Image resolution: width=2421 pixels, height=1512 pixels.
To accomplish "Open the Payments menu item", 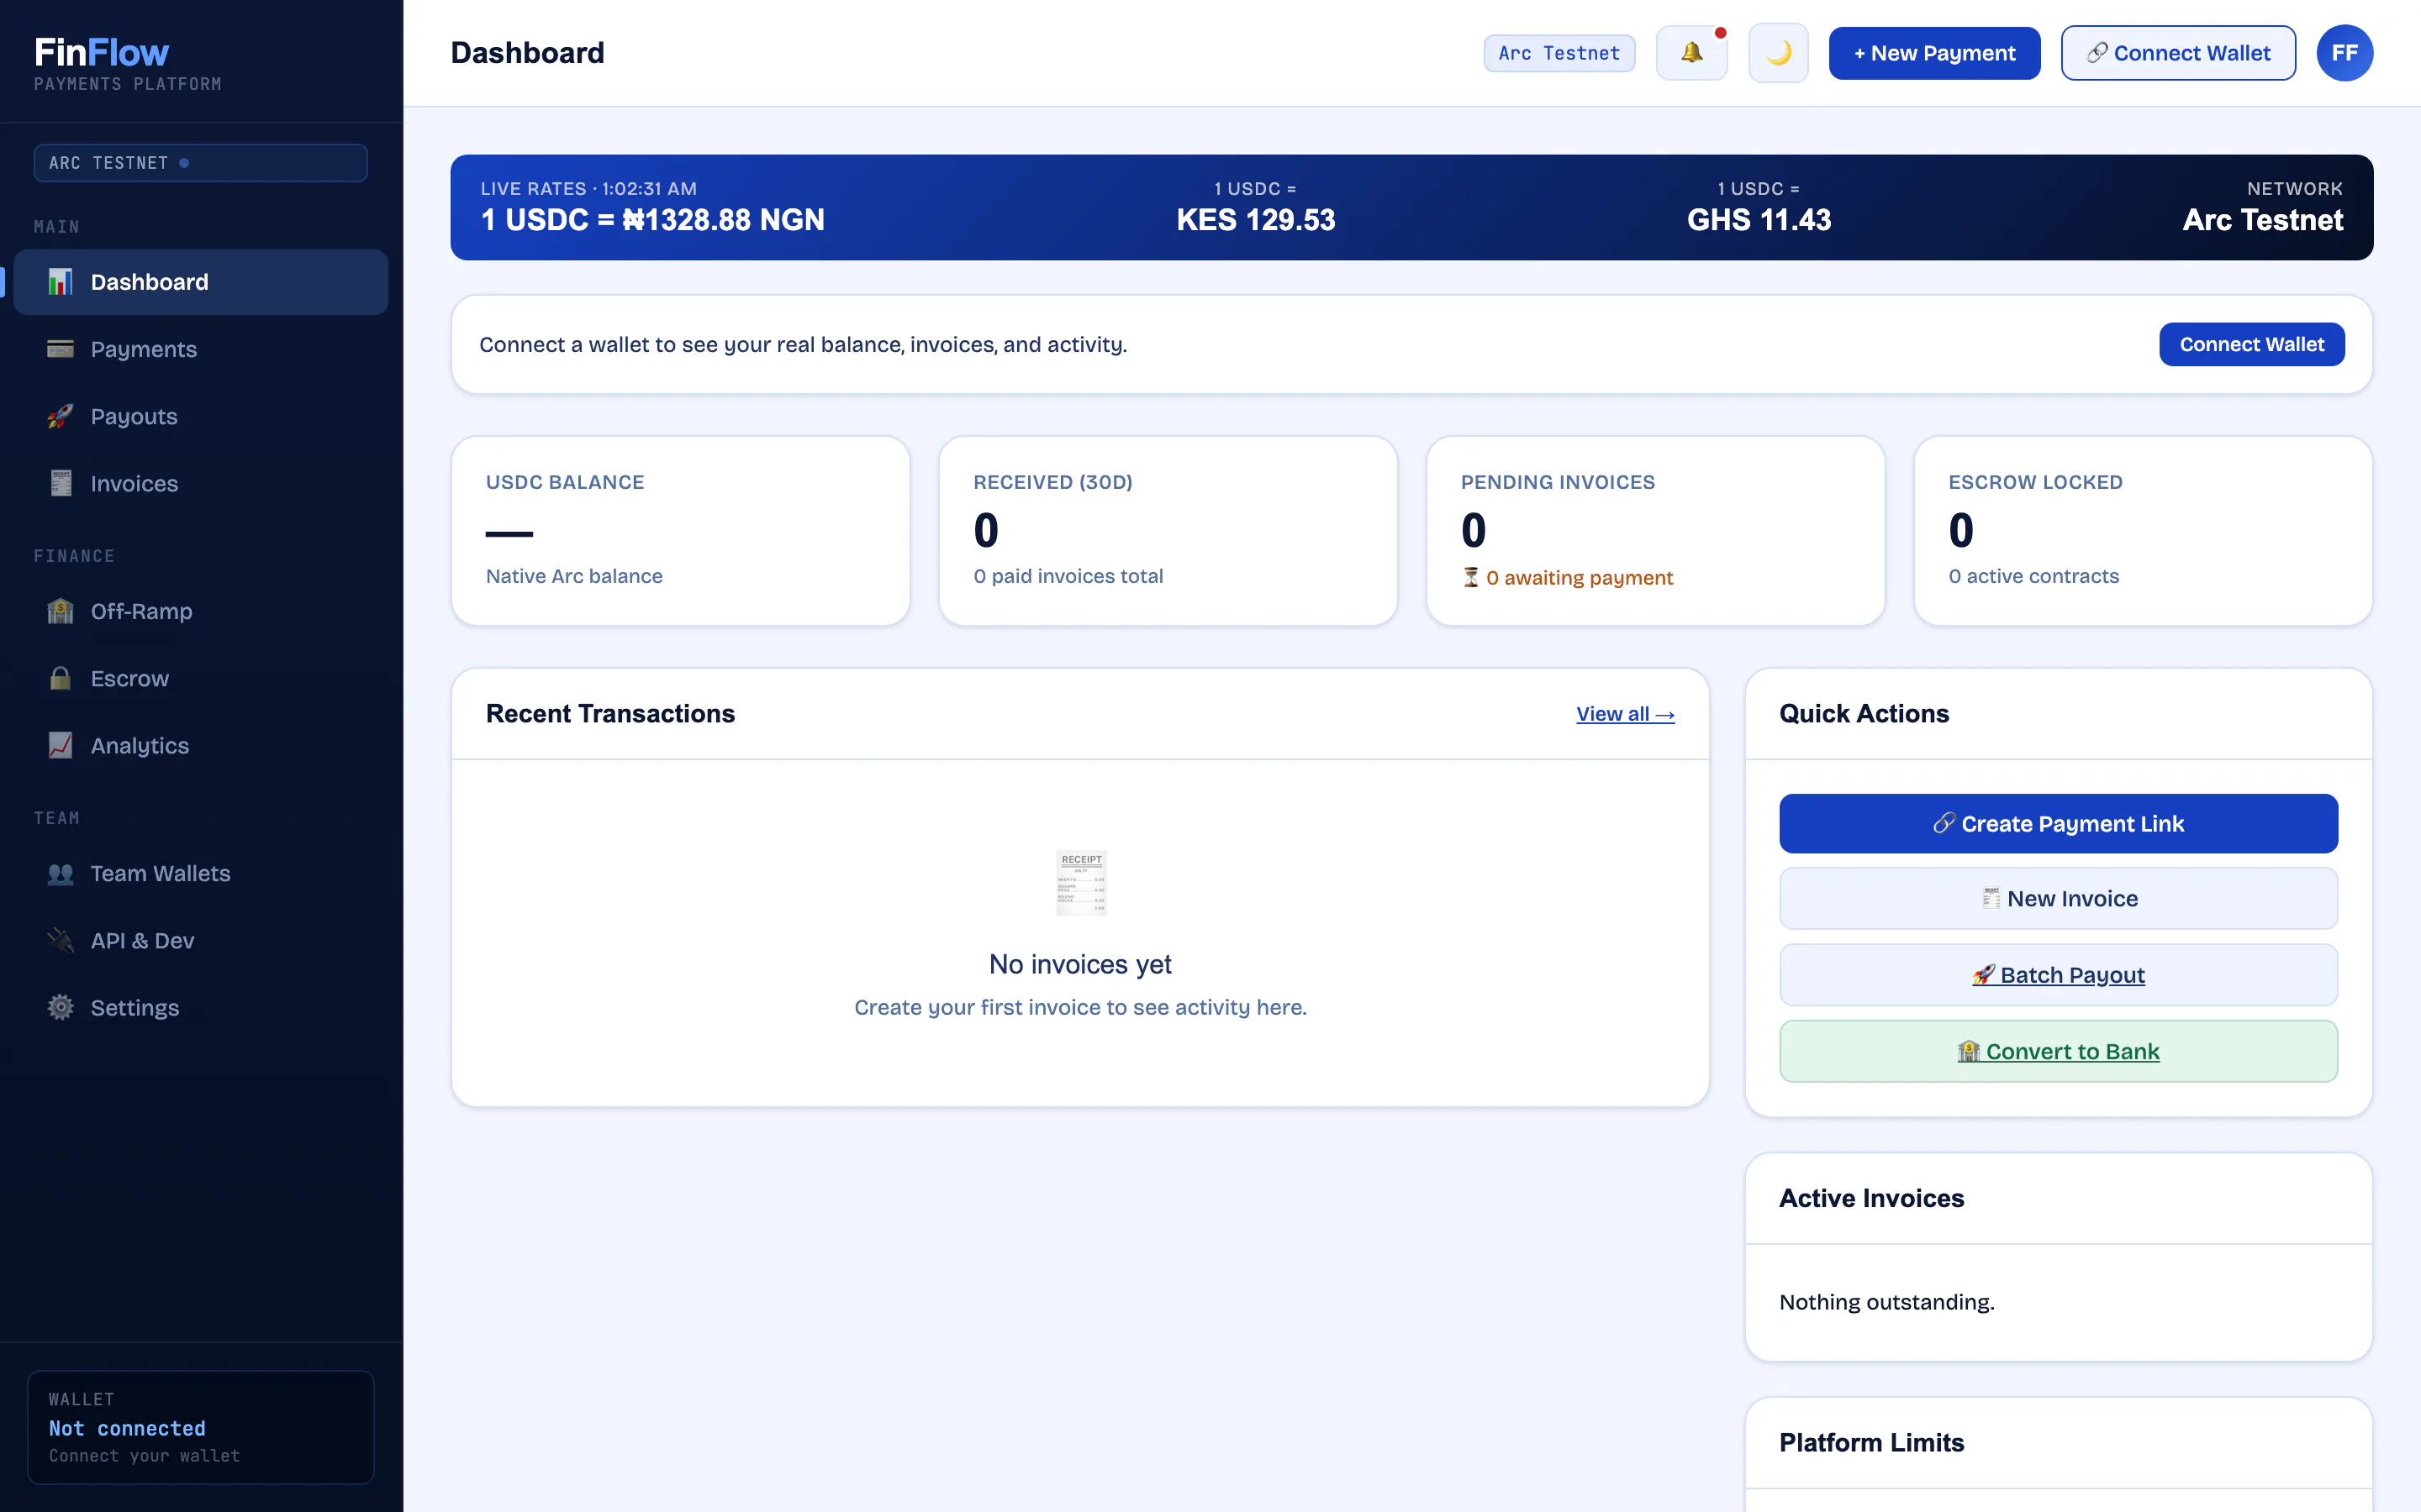I will point(200,349).
